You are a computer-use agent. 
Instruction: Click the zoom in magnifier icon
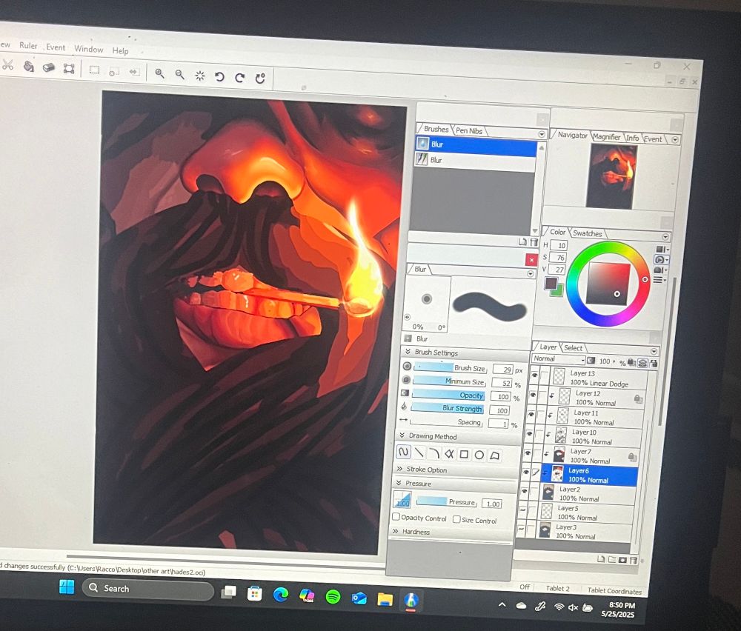[160, 73]
